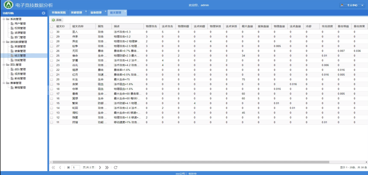The width and height of the screenshot is (368, 175).
Task: Collapse the 团队管理 tree node
Action: tap(4, 65)
